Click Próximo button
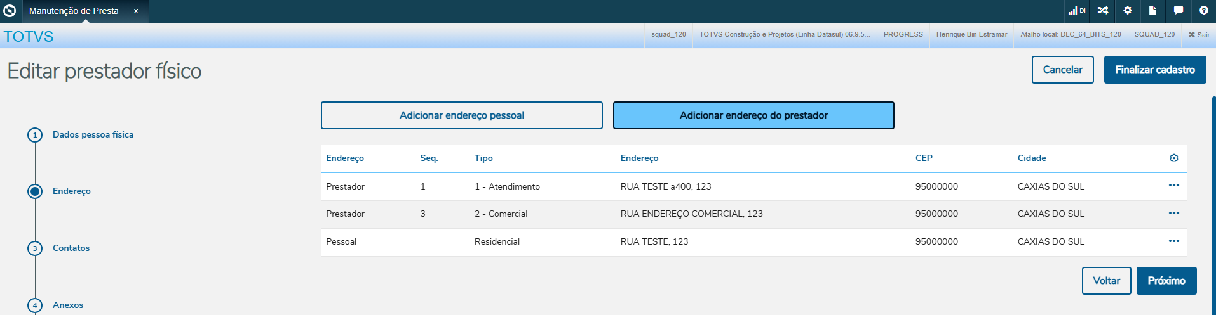 tap(1166, 281)
